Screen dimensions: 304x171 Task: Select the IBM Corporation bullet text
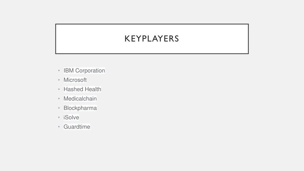pos(84,71)
